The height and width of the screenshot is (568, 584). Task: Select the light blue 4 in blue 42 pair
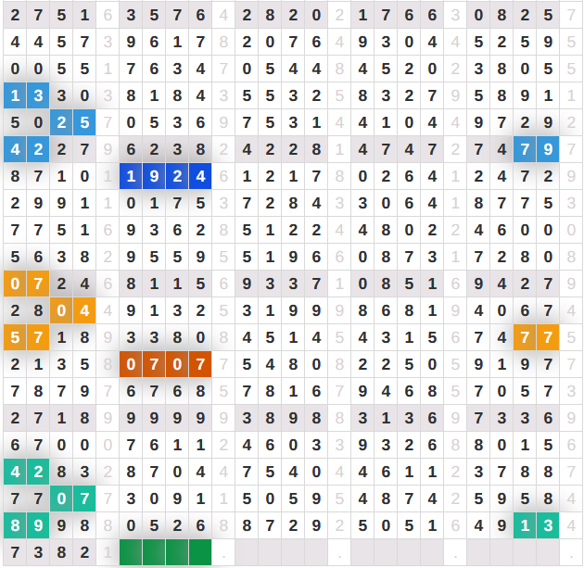[16, 149]
